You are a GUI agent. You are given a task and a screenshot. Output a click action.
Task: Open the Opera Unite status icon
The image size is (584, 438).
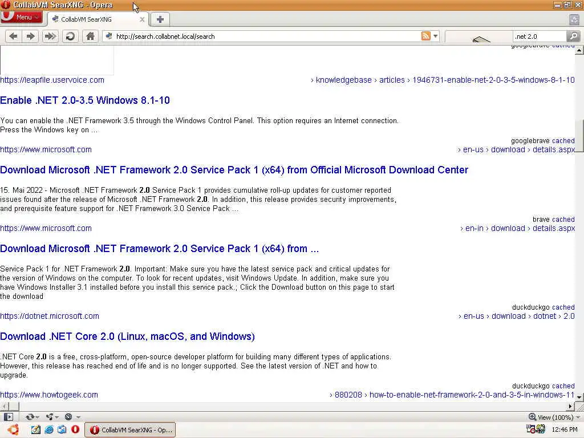(50, 417)
